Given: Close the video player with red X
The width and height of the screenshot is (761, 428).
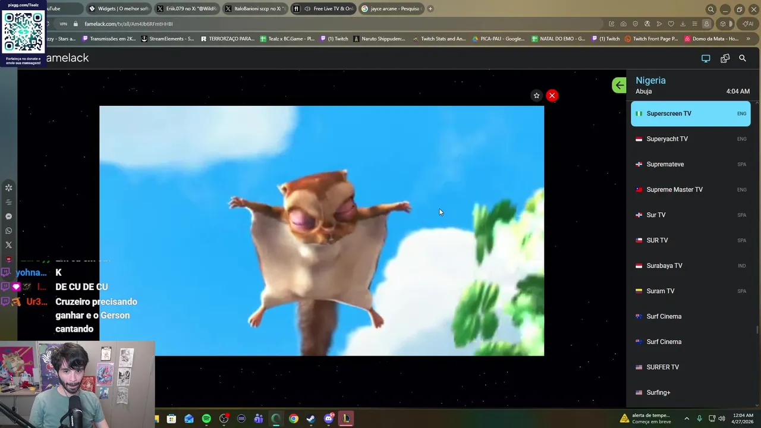Looking at the screenshot, I should (552, 96).
